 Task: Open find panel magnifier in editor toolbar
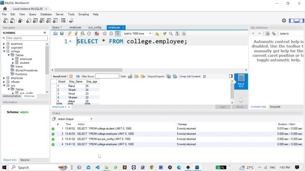[x=171, y=34]
